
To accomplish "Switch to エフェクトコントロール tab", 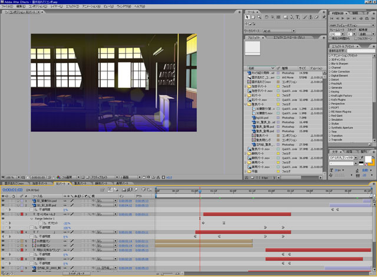I will [x=289, y=38].
